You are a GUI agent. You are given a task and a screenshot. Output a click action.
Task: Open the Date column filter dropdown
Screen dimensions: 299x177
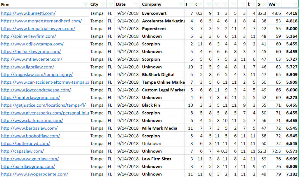pyautogui.click(x=136, y=4)
